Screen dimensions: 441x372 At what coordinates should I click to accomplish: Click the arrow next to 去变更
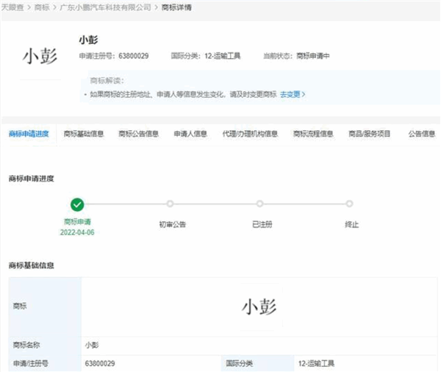(x=304, y=94)
